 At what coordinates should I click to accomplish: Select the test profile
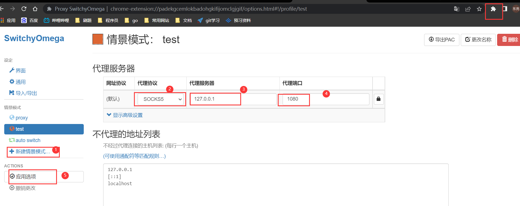(44, 129)
